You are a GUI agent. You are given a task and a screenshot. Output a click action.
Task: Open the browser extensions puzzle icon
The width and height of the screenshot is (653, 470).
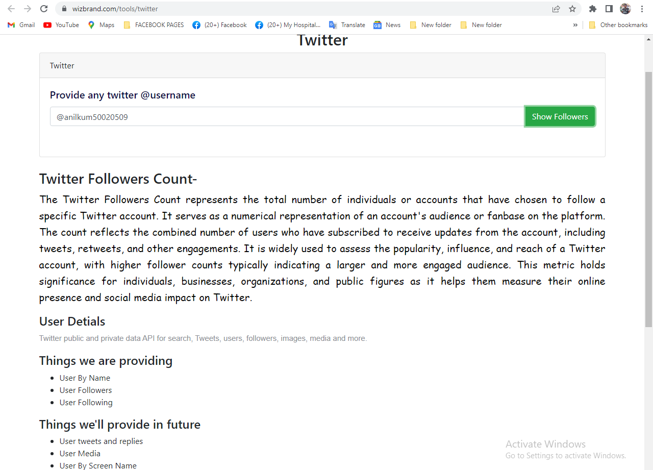pos(592,9)
